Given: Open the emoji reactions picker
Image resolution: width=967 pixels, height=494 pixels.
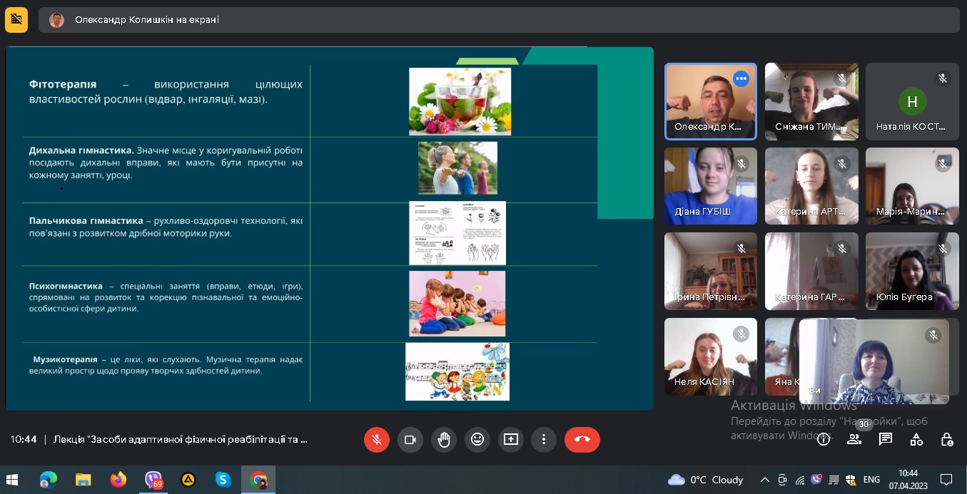Looking at the screenshot, I should point(477,440).
